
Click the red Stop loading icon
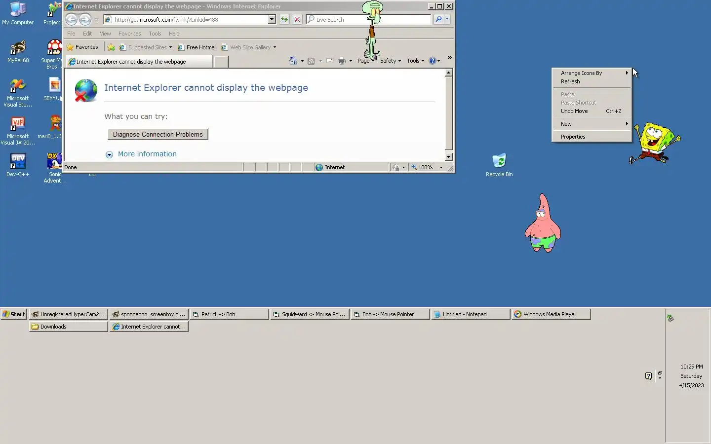(297, 19)
